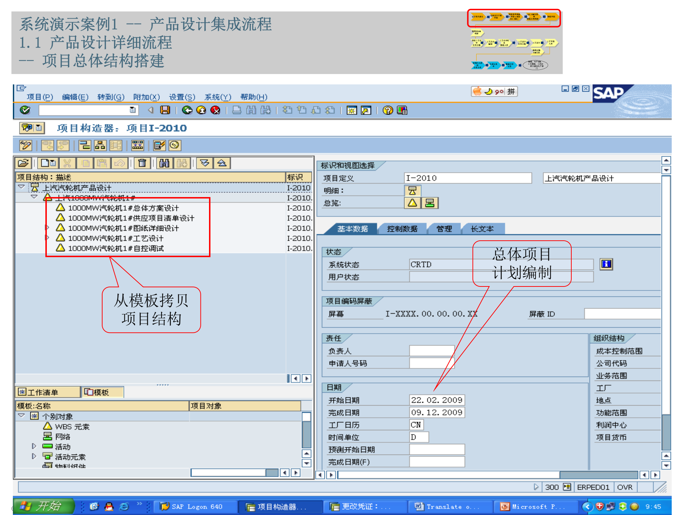Open the command field dropdown arrow
The height and width of the screenshot is (515, 686).
(132, 110)
